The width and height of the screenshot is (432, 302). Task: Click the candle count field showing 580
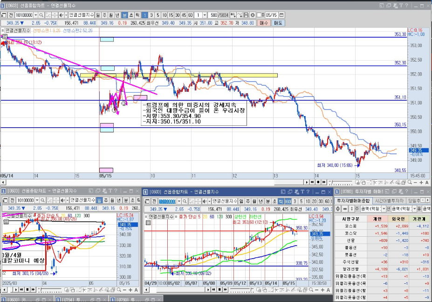213,15
